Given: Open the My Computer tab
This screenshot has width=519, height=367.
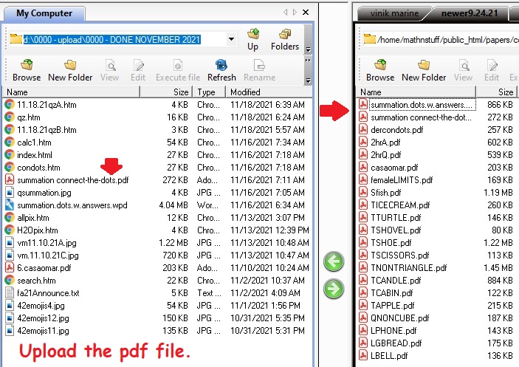Looking at the screenshot, I should point(44,13).
